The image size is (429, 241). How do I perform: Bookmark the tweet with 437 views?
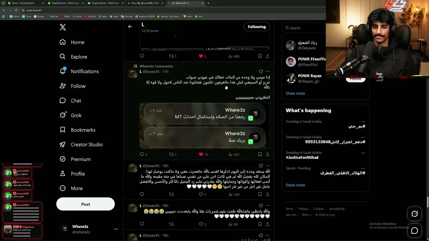pyautogui.click(x=260, y=154)
